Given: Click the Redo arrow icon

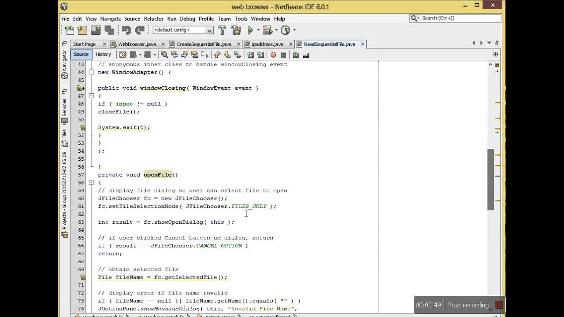Looking at the screenshot, I should pos(140,30).
